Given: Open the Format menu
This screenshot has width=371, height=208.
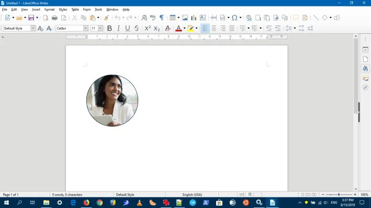Looking at the screenshot, I should (x=49, y=9).
